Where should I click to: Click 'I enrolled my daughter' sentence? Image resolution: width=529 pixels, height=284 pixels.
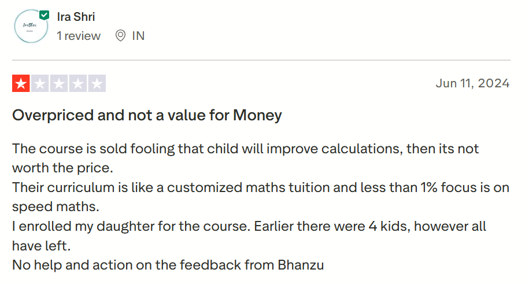pyautogui.click(x=249, y=226)
